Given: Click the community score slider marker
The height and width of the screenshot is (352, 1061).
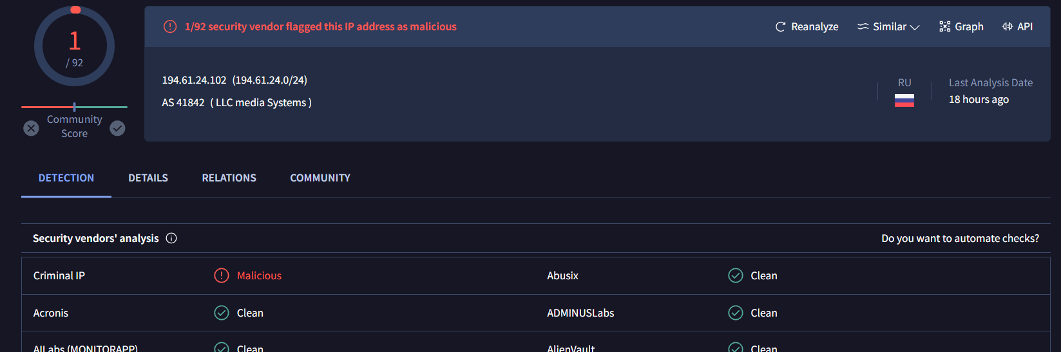Looking at the screenshot, I should click(74, 107).
